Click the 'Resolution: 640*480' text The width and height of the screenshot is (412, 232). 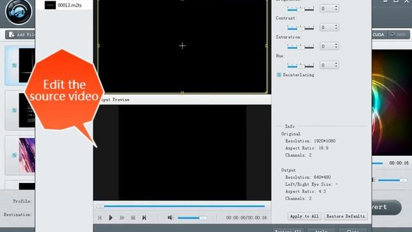tap(308, 177)
